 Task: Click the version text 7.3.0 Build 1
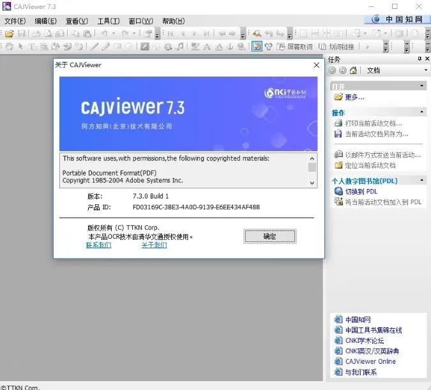click(x=151, y=196)
